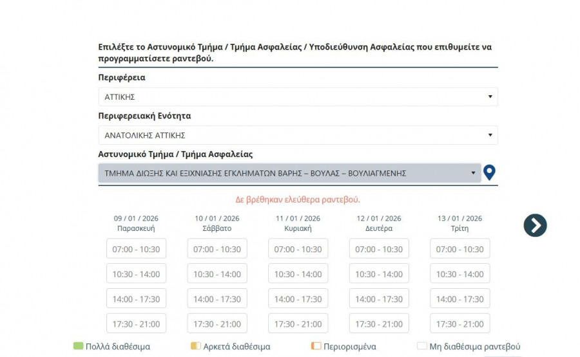Viewport: 580px width, 357px height.
Task: Select Friday 09/01 slot 07:00 - 10:30
Action: (x=136, y=250)
